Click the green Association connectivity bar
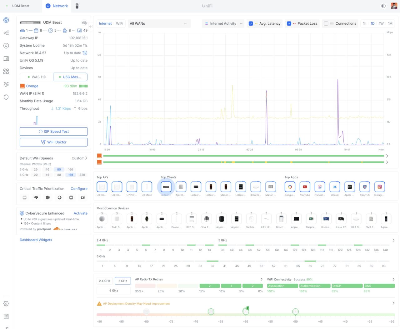Screen dimensions: 400x329 282,286
